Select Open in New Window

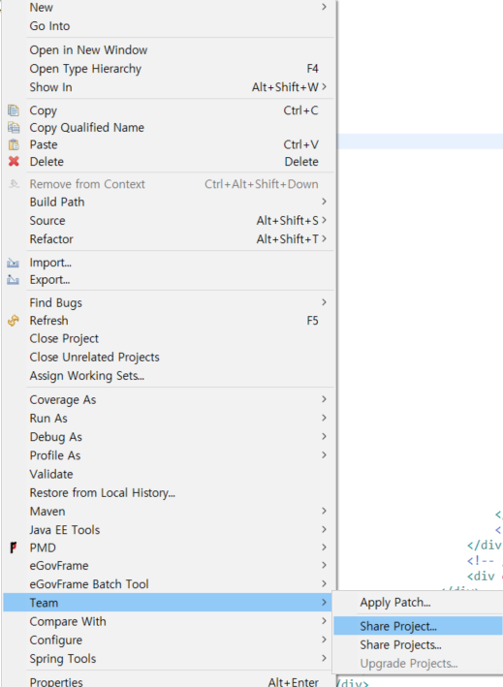click(169, 50)
